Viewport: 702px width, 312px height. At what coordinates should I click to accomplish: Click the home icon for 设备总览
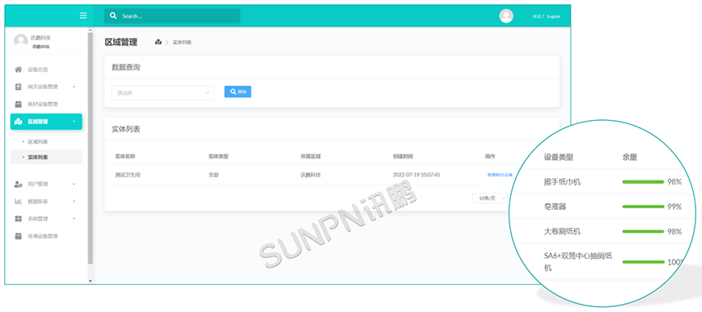(18, 69)
